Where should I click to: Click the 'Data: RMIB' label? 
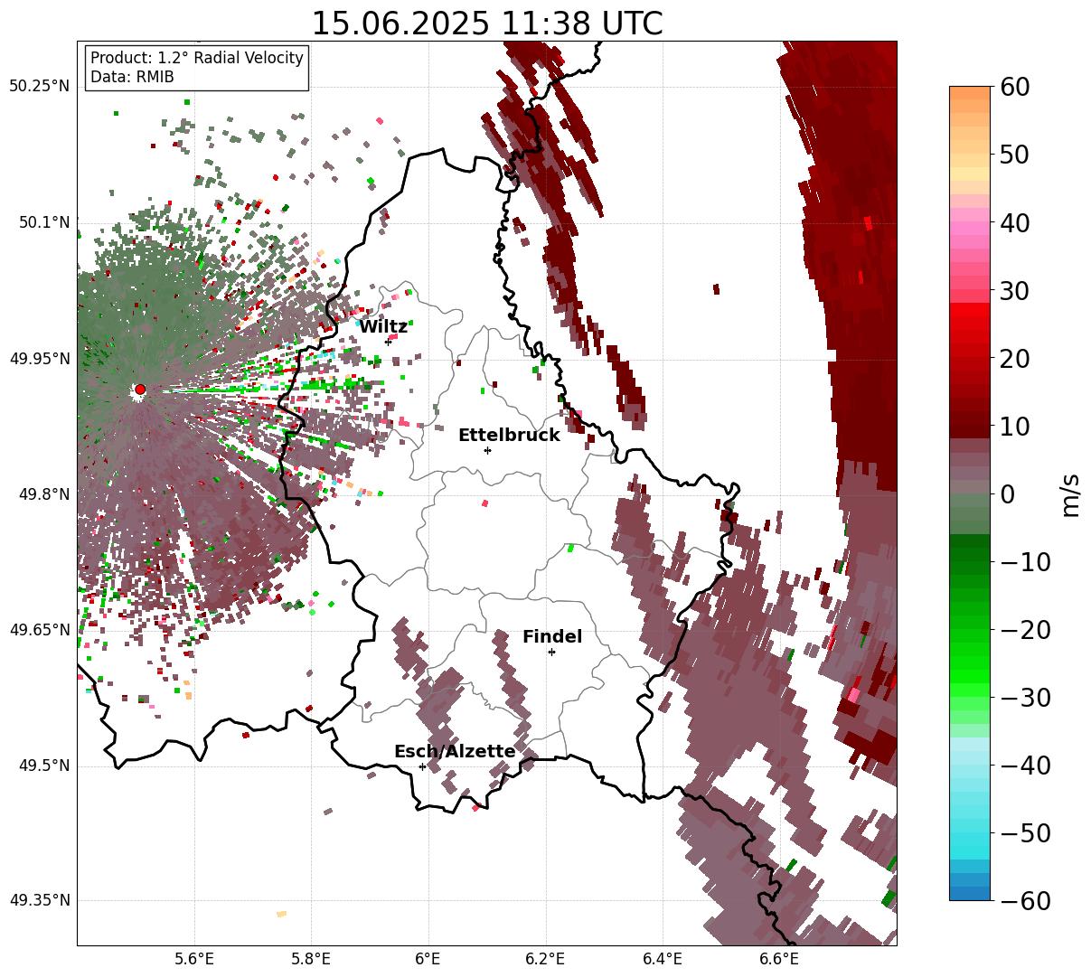tap(132, 78)
